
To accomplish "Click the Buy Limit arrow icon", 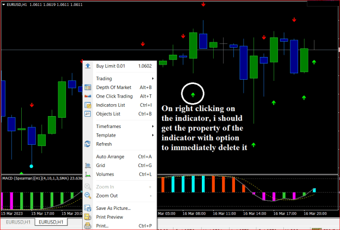I will (88, 66).
